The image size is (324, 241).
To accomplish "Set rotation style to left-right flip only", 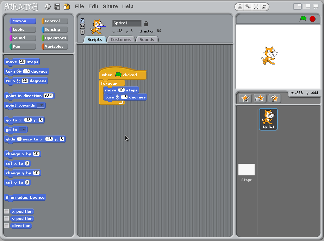I will 82,26.
